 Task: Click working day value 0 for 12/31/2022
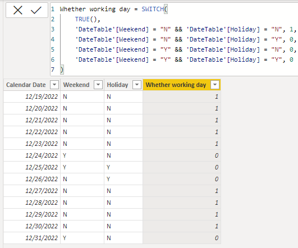click(182, 238)
